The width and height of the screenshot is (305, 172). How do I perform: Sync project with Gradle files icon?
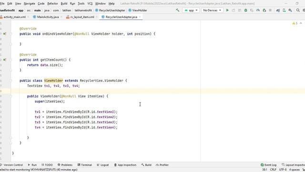coord(278,11)
